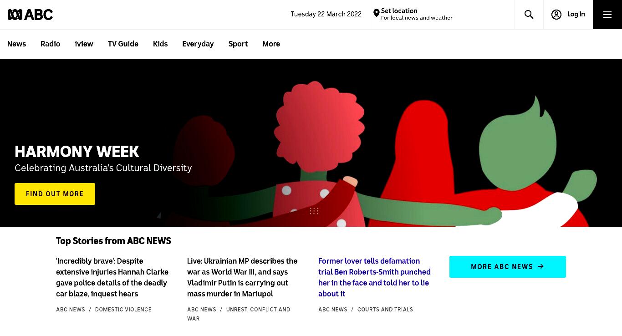Click the HARMONY WEEK heading

click(x=77, y=152)
